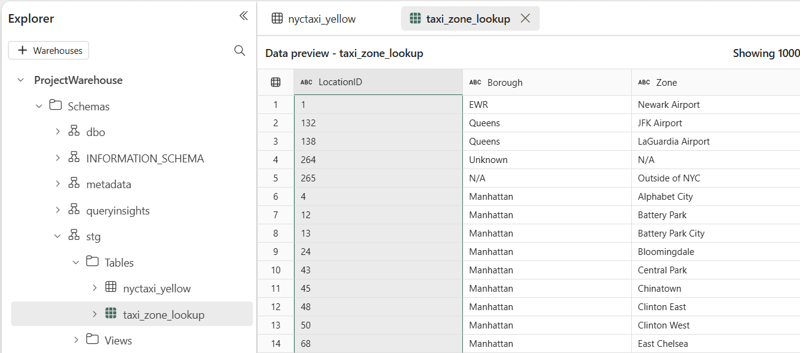Viewport: 800px width, 353px height.
Task: Click the table icon beside nyctaxi_yellow in tree
Action: click(x=111, y=287)
